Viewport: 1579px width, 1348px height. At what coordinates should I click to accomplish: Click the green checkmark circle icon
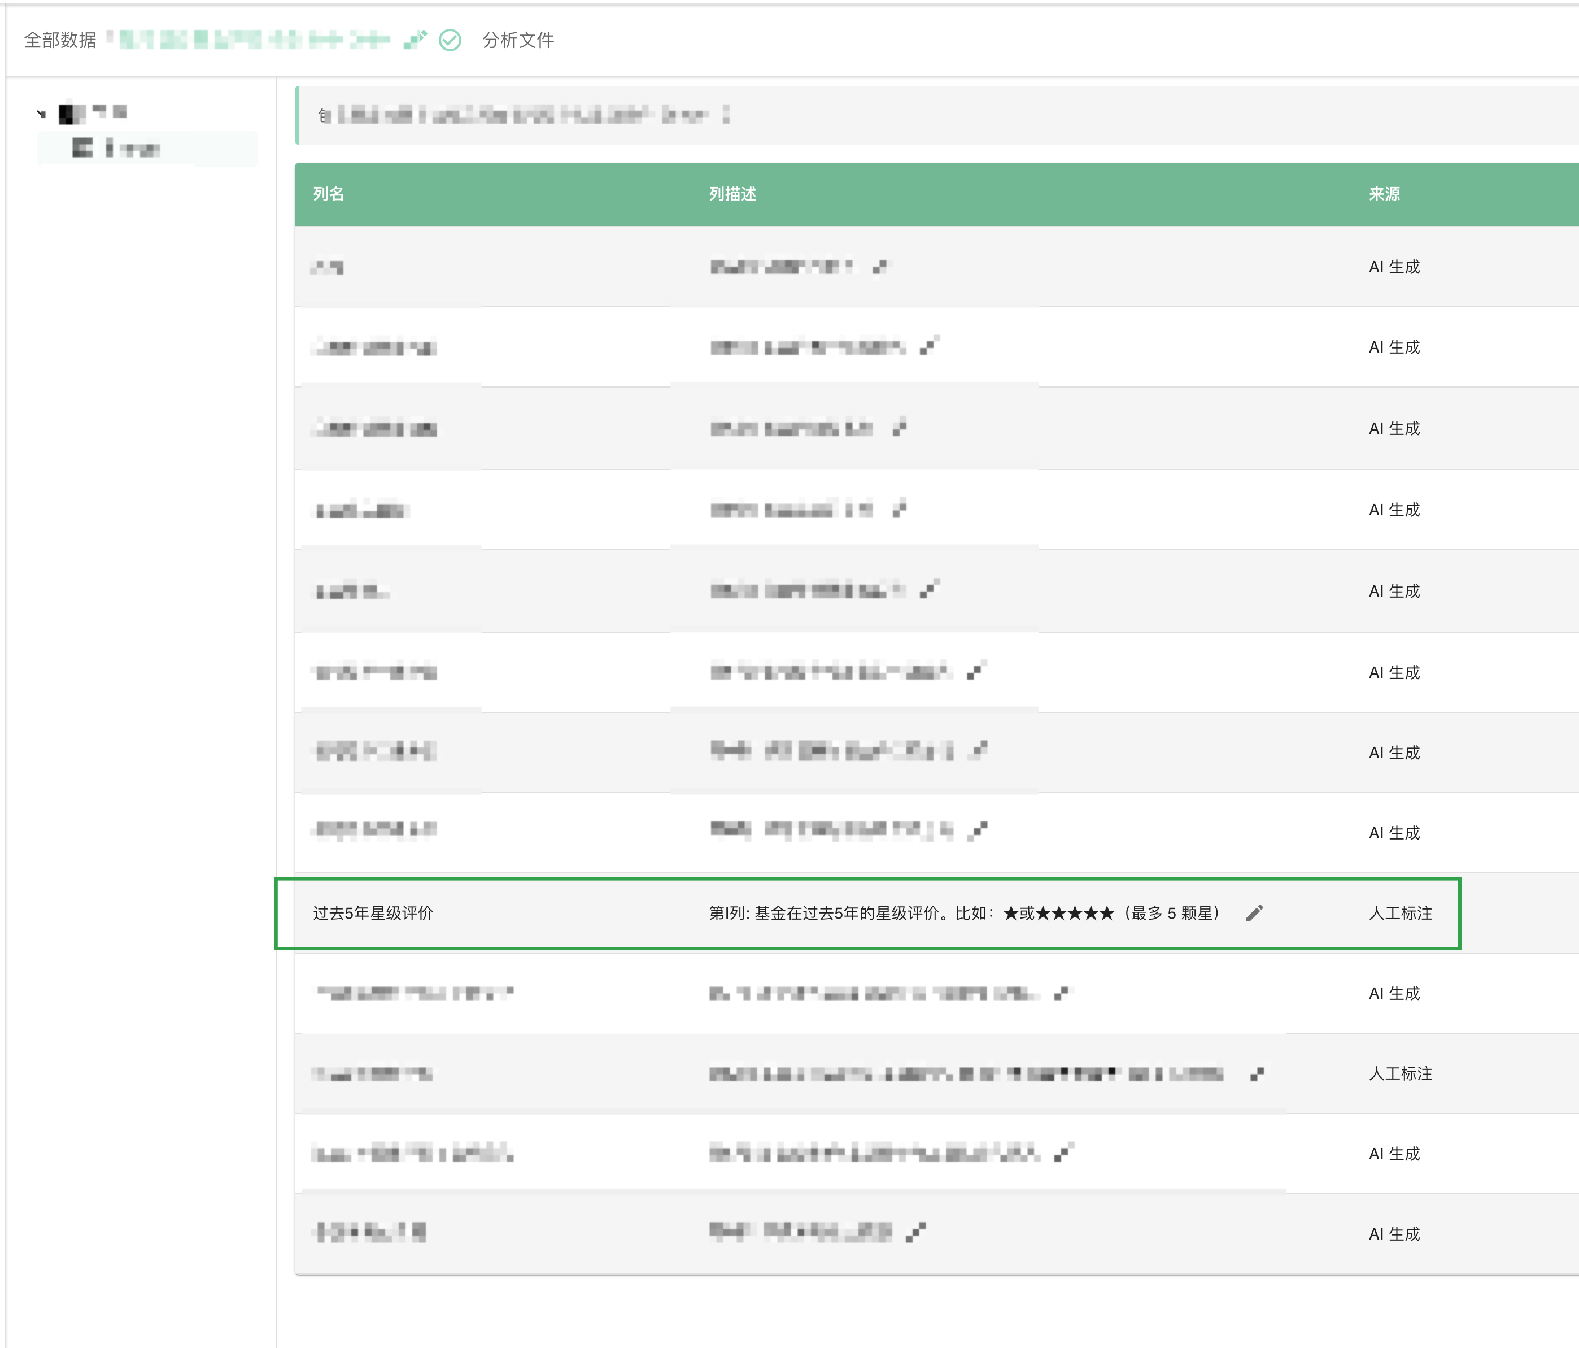click(451, 40)
